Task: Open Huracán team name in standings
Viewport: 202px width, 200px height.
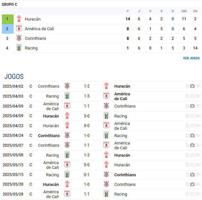Action: tap(33, 19)
